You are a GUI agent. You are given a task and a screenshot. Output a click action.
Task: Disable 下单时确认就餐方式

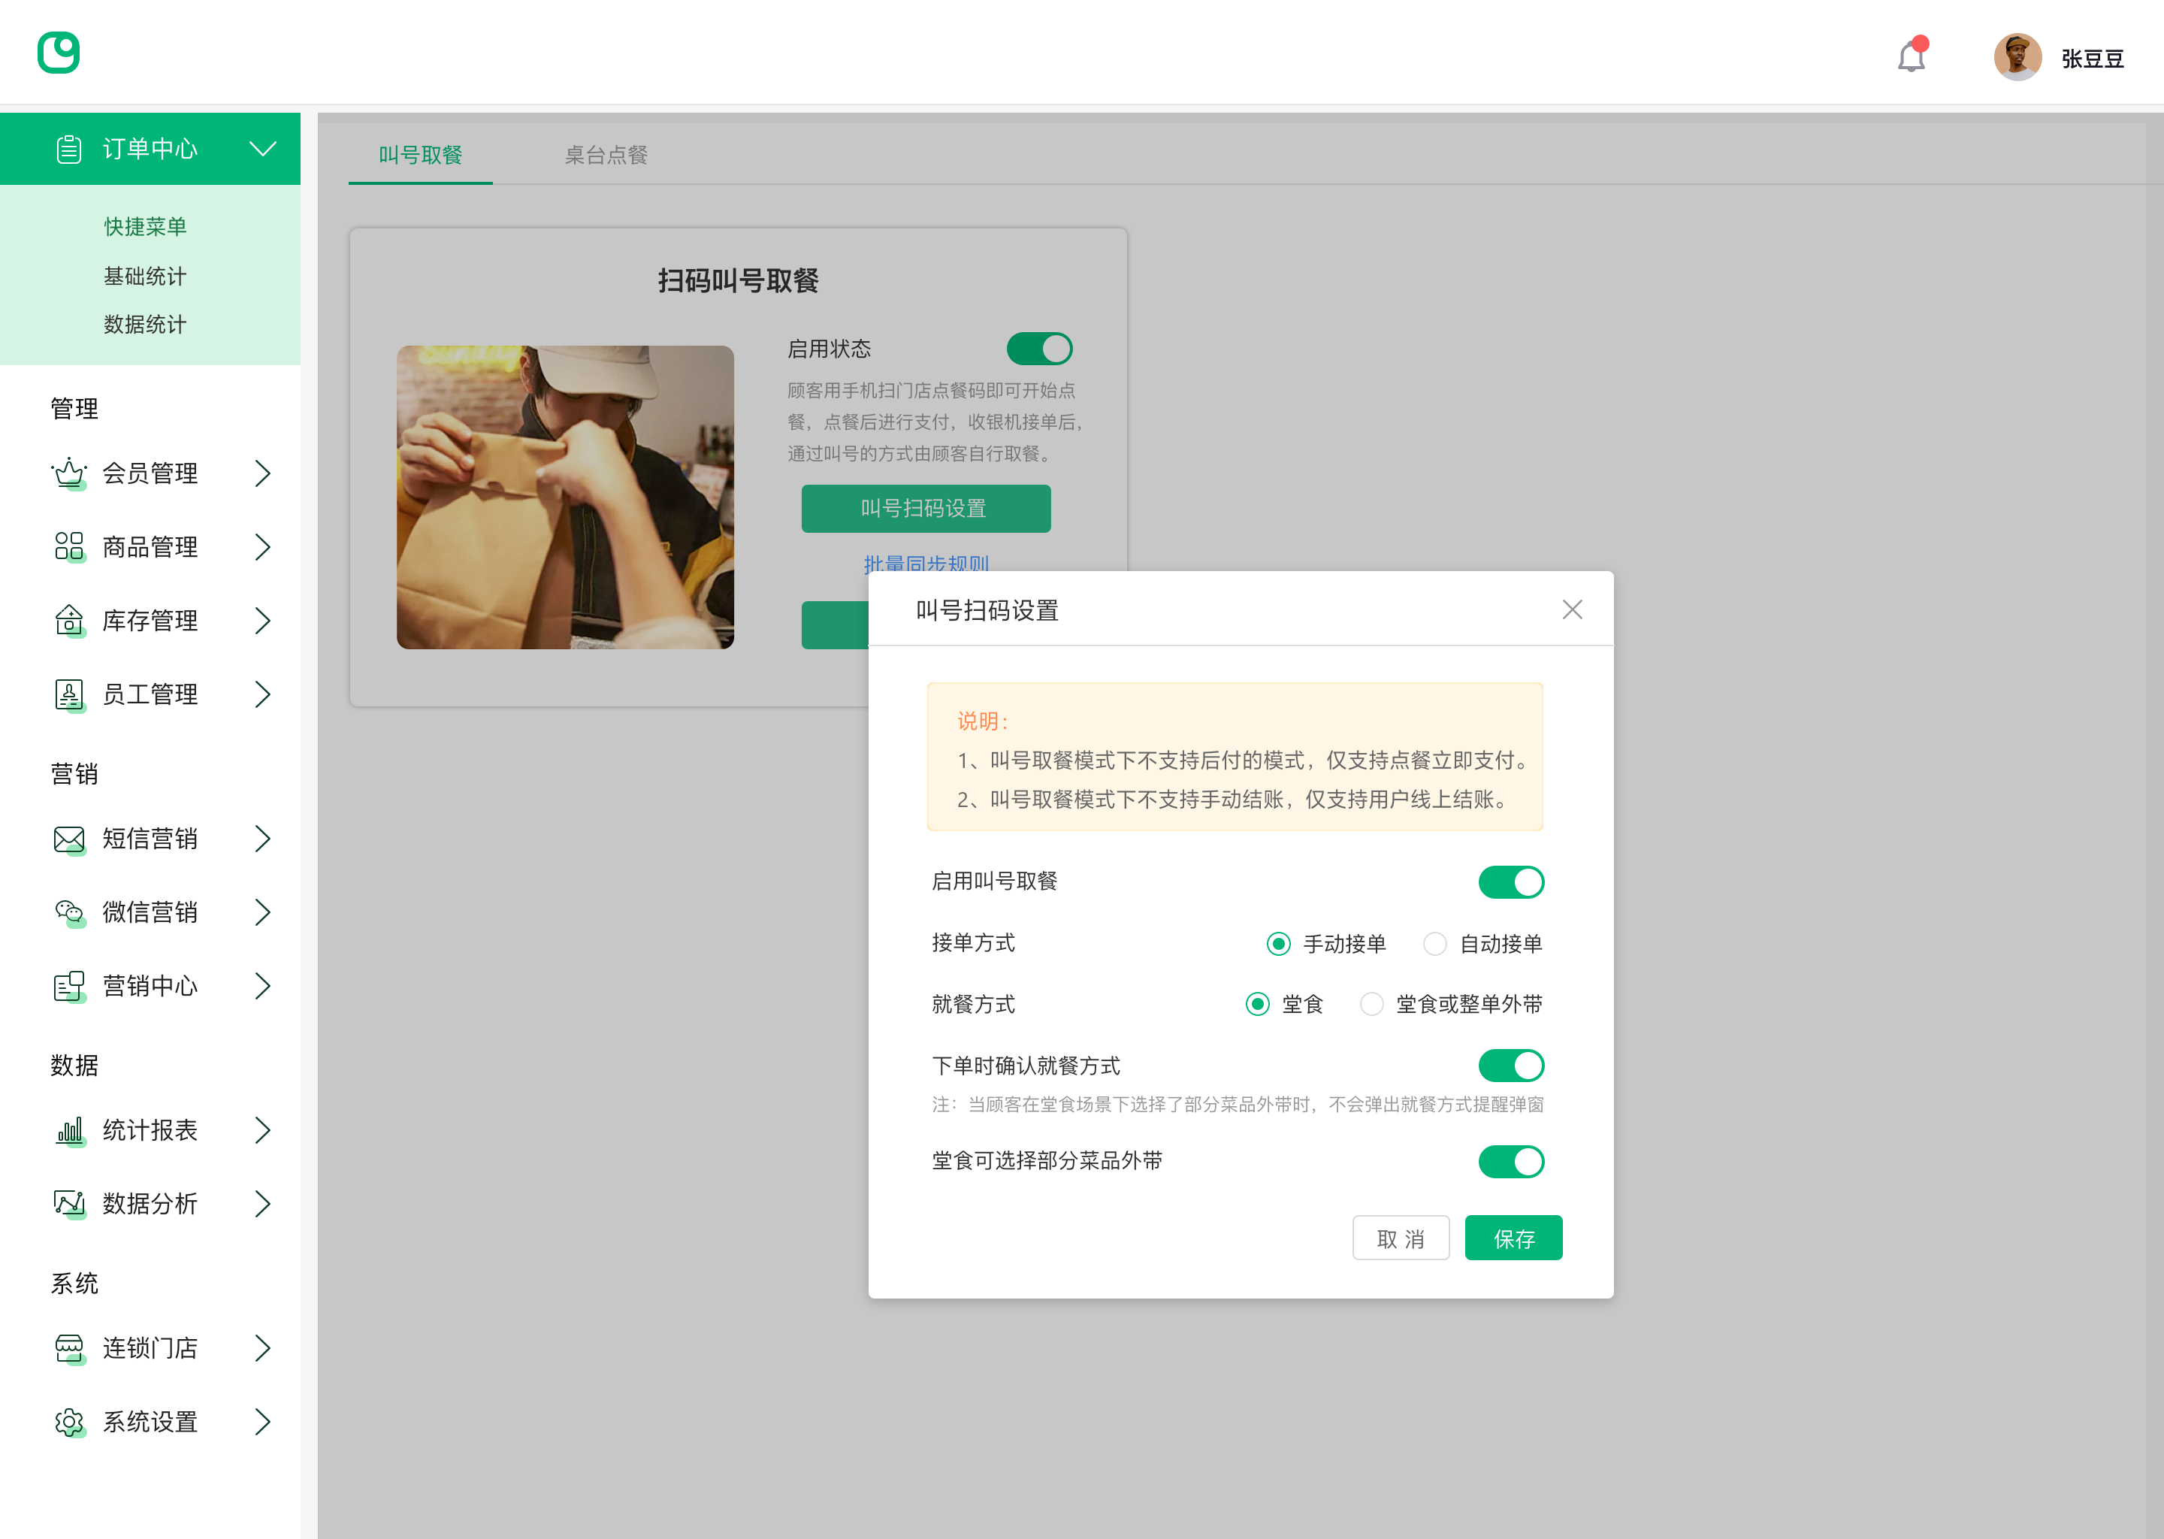1511,1065
